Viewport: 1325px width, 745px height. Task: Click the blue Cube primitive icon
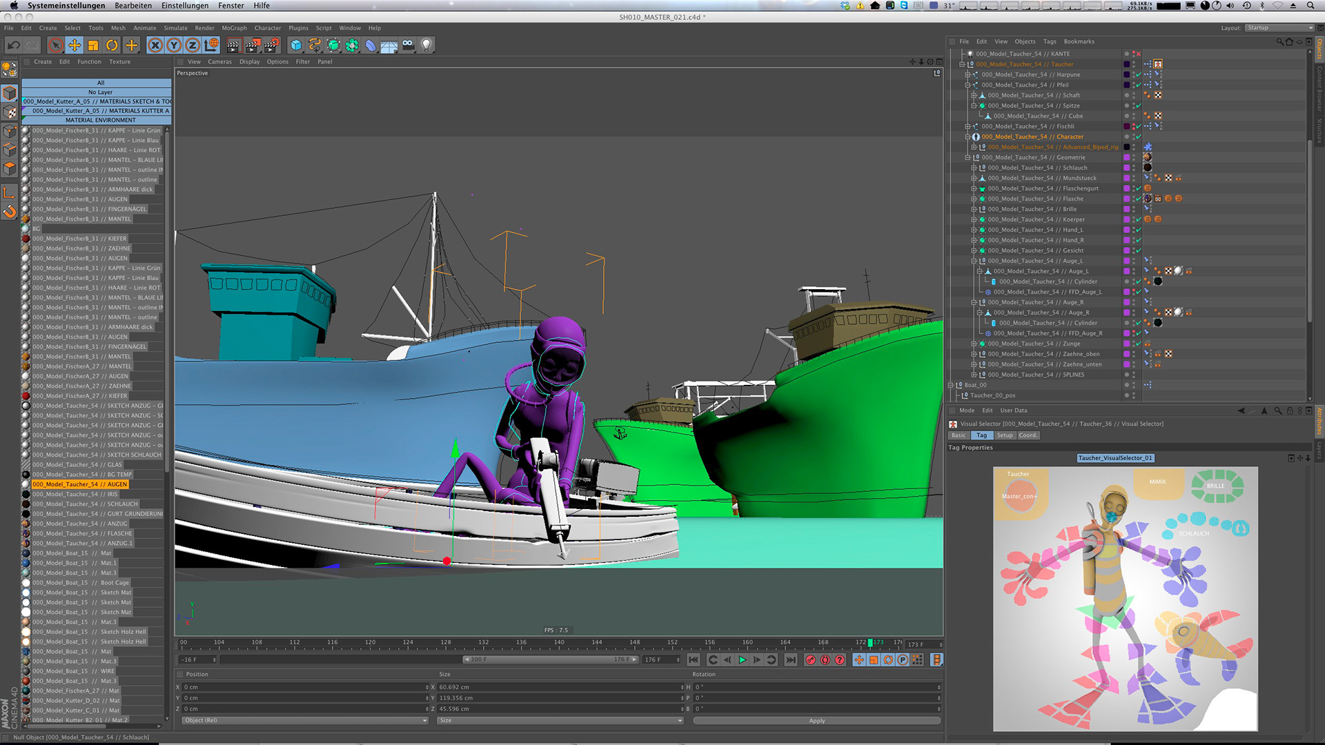[x=296, y=46]
